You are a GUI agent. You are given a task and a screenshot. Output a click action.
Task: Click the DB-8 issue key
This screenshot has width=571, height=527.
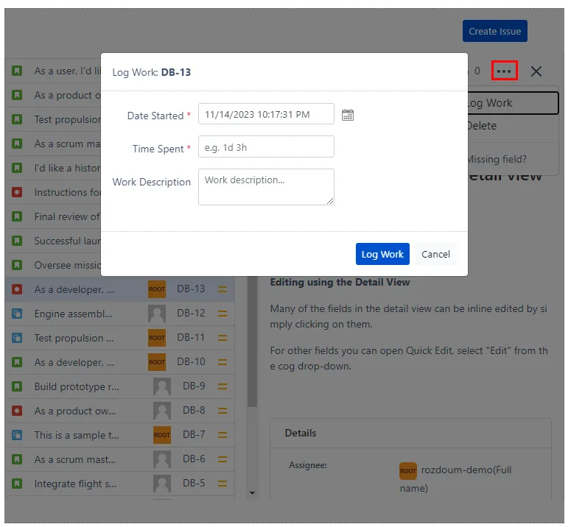click(x=194, y=410)
